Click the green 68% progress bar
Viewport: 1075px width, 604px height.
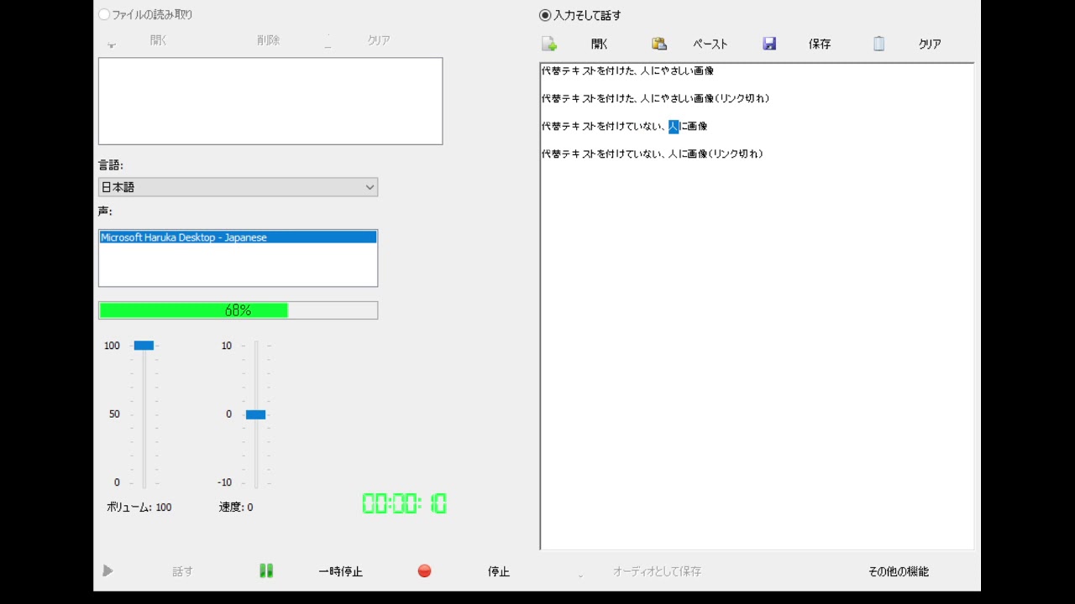(239, 310)
